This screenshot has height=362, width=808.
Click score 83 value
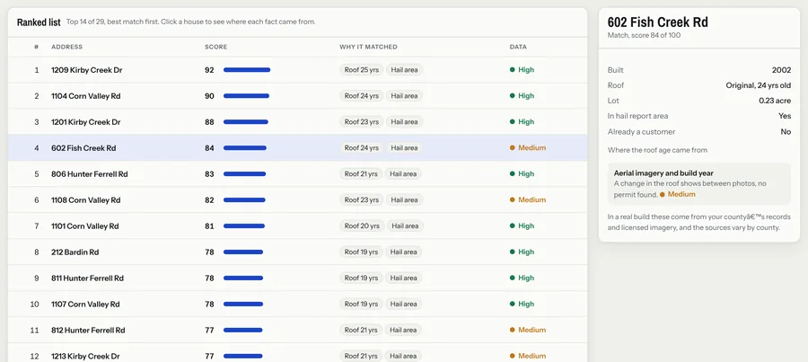coord(209,174)
